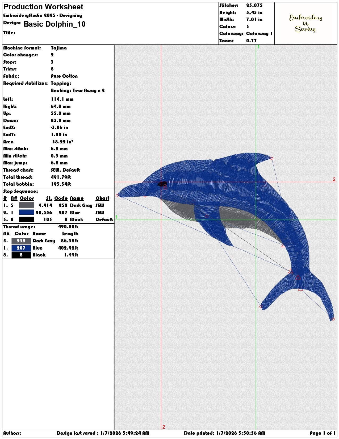
Task: Click the 'Stop Sequence:' heading
Action: (20, 191)
